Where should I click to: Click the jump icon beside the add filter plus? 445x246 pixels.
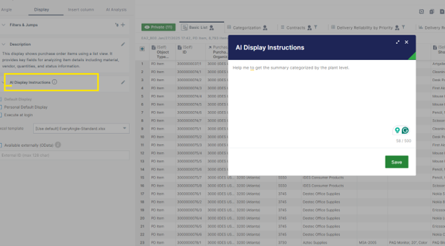coord(116,25)
